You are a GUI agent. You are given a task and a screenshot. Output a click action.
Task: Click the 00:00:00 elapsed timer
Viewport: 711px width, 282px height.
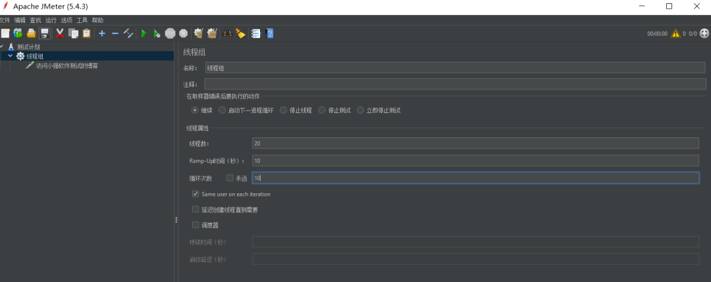tap(657, 34)
